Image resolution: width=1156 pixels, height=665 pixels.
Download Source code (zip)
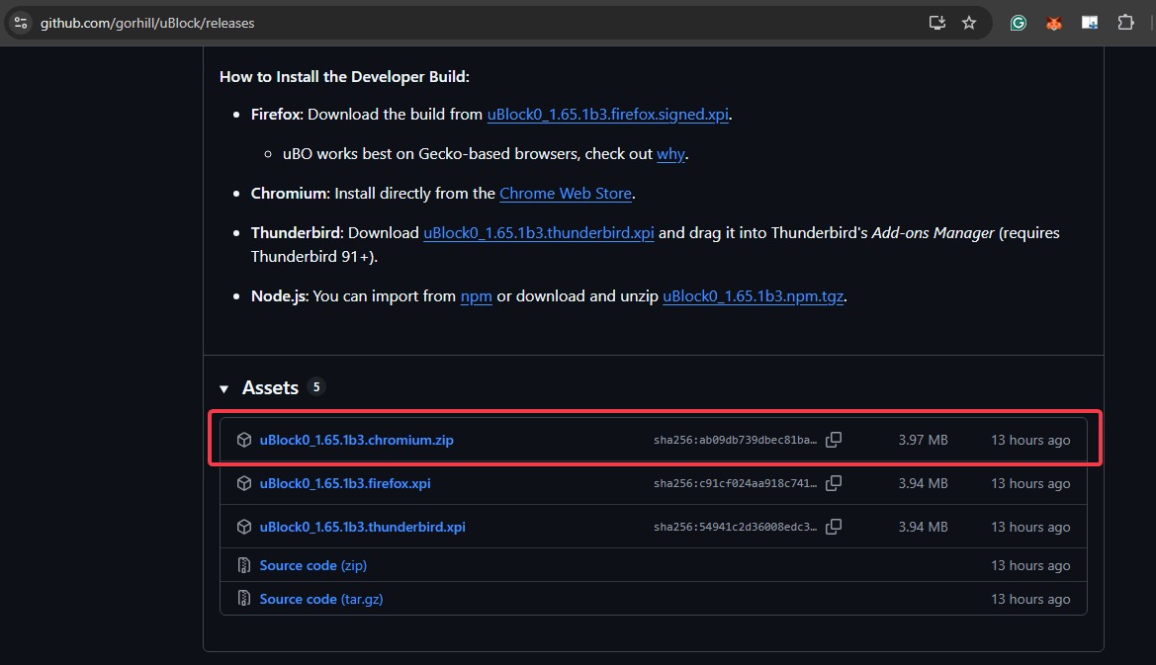click(x=312, y=565)
